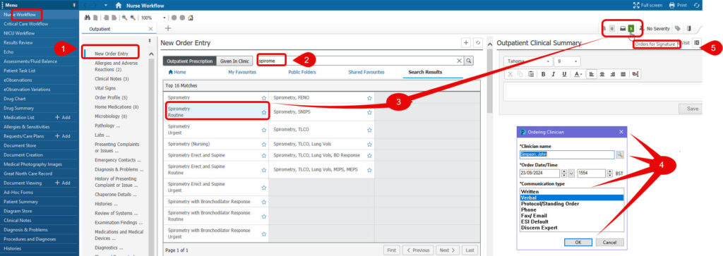The image size is (723, 256).
Task: Favourite Spirometry, FENO with its star
Action: (x=369, y=98)
